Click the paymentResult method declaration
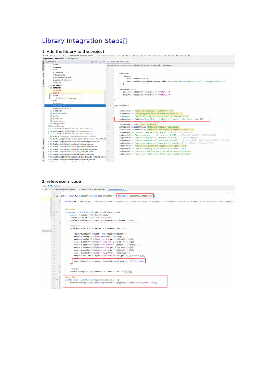 [92, 280]
